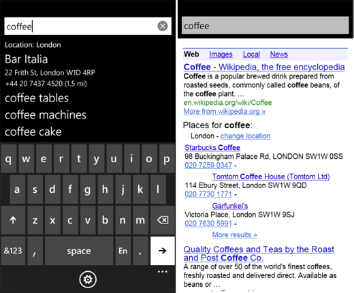Tap the settings gear icon below keyboard
Screen dimensions: 354x293
tap(88, 279)
